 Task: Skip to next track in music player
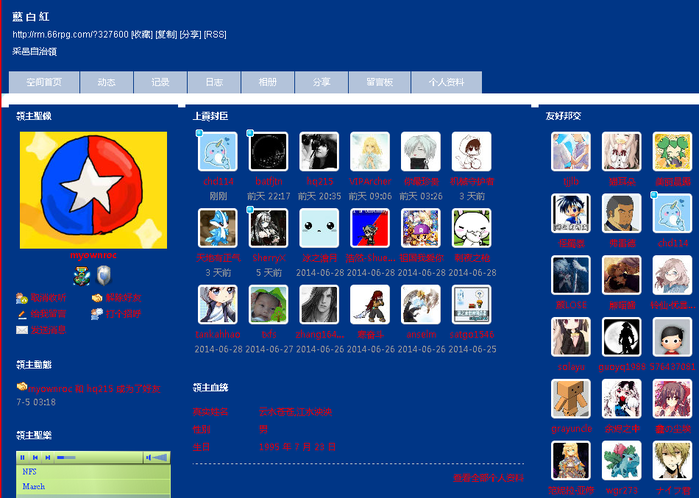tap(48, 458)
